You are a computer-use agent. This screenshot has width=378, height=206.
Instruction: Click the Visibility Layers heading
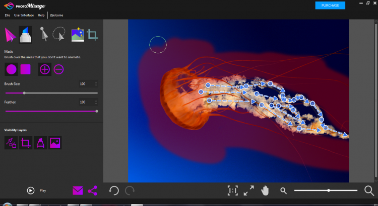coord(16,130)
